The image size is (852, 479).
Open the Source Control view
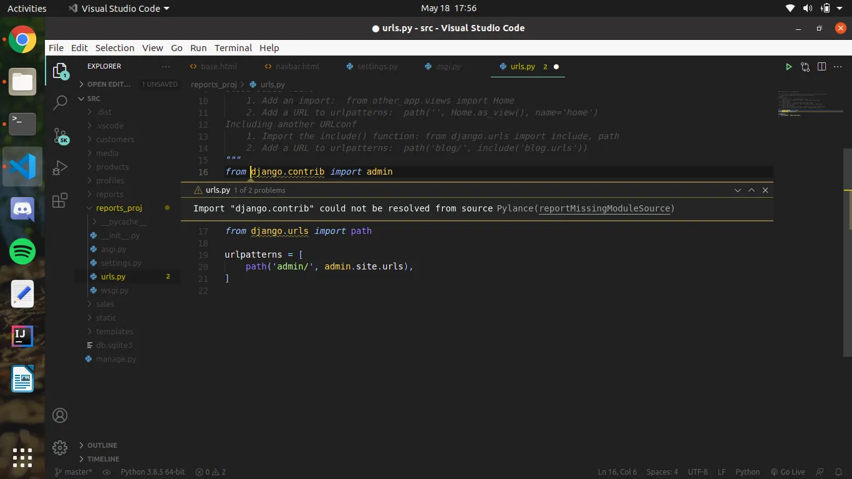[x=61, y=136]
